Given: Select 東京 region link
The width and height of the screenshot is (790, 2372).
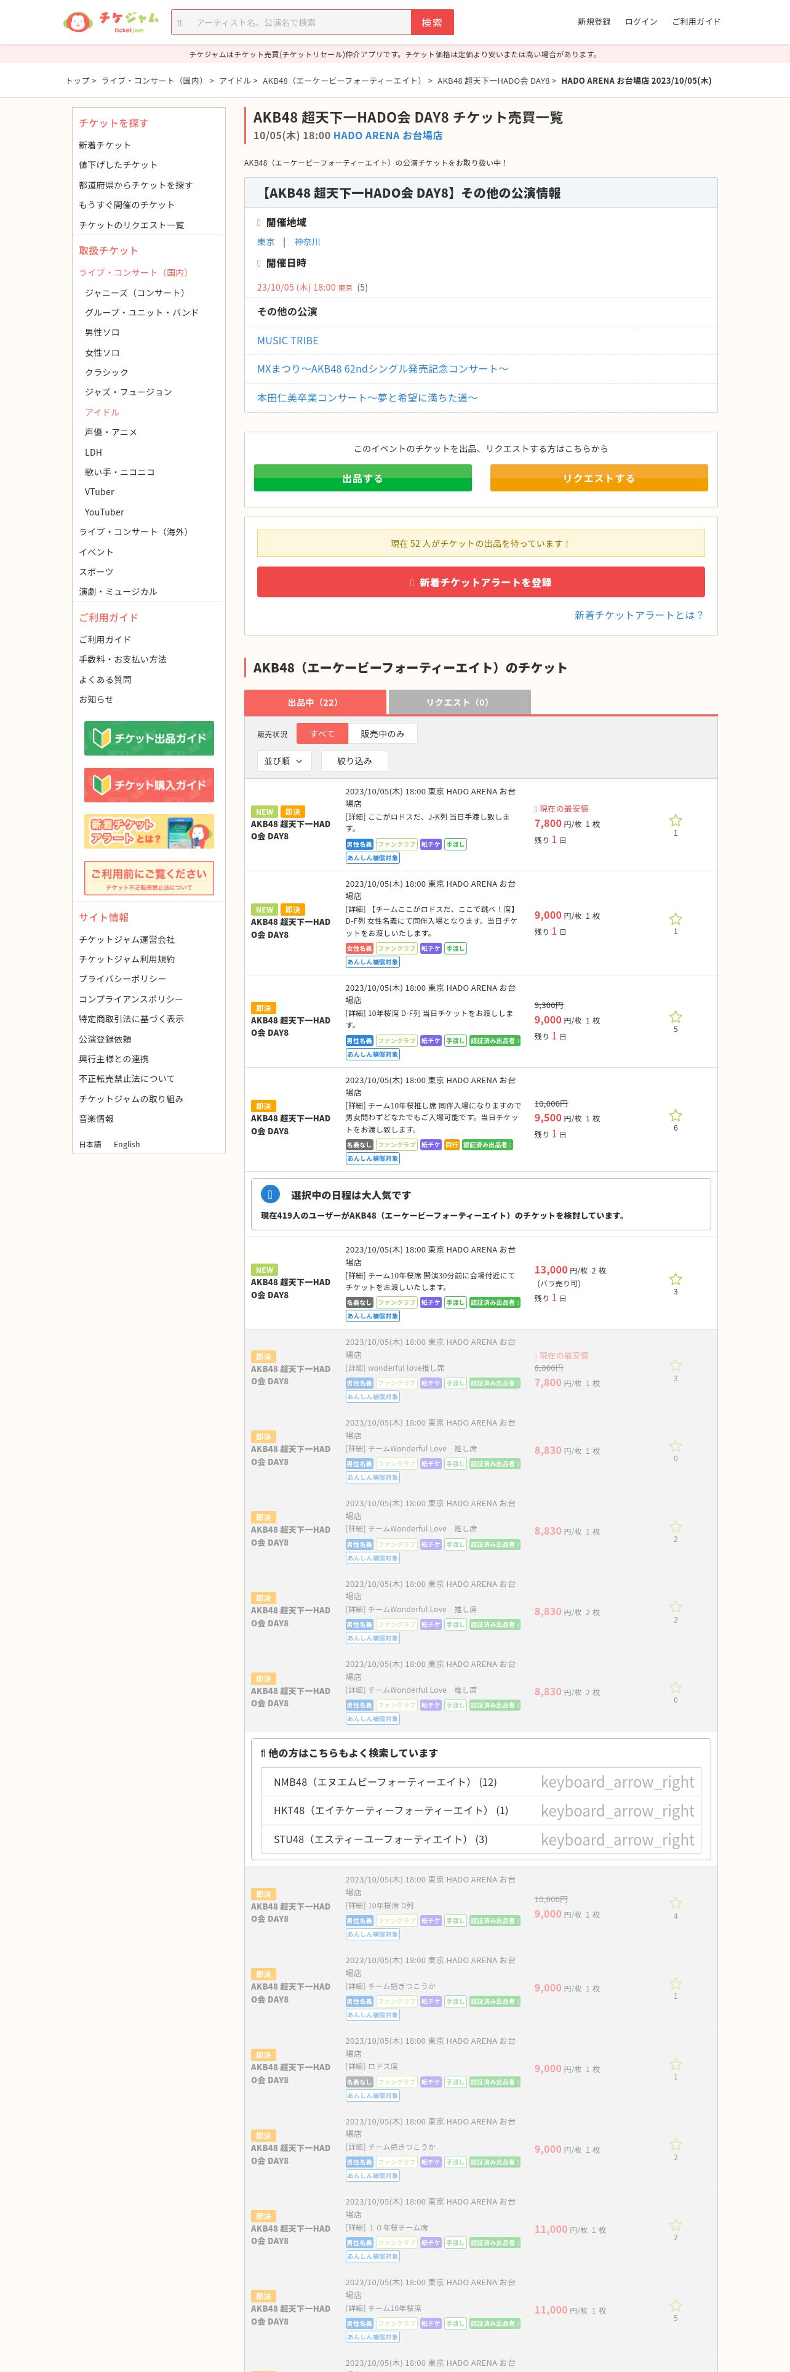Looking at the screenshot, I should [x=266, y=242].
